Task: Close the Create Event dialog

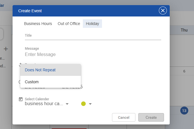Action: tap(163, 11)
